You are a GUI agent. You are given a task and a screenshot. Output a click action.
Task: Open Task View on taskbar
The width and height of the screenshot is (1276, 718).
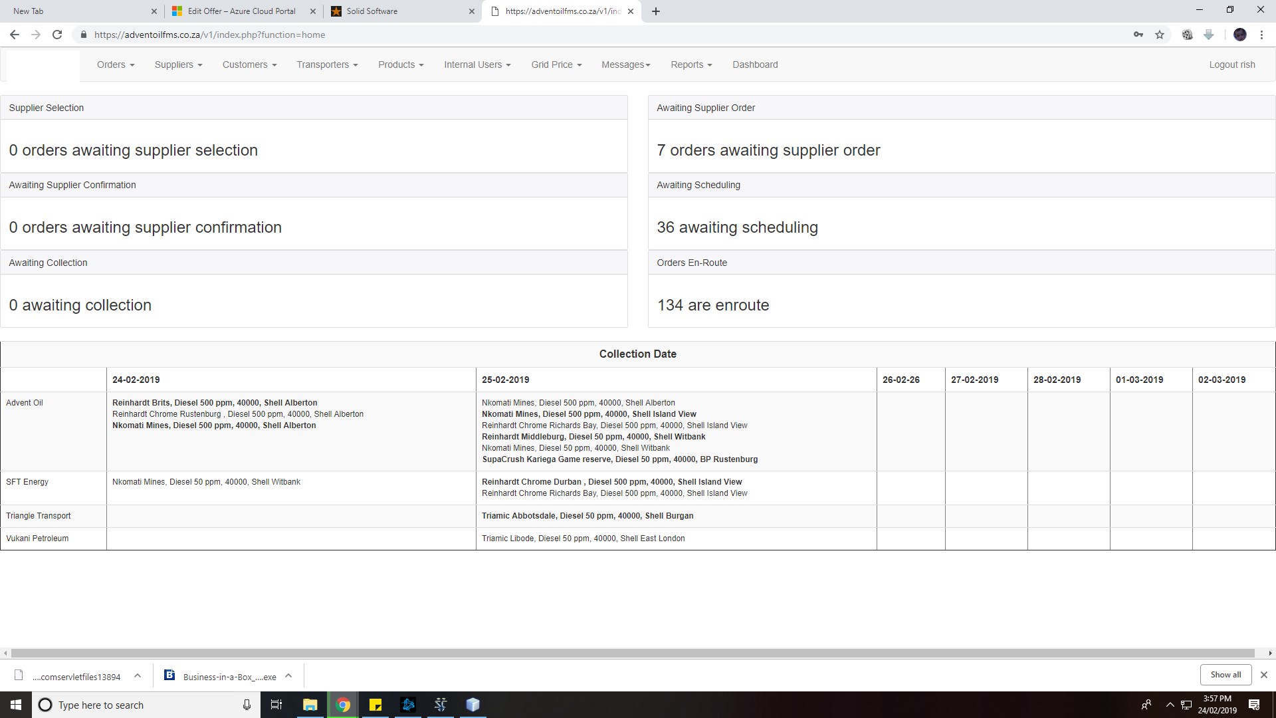pos(276,705)
